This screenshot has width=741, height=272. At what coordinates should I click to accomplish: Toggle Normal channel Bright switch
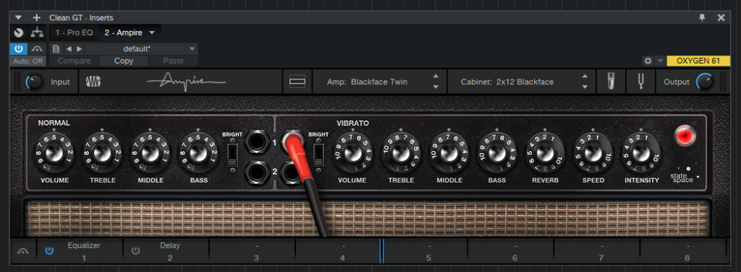(232, 154)
